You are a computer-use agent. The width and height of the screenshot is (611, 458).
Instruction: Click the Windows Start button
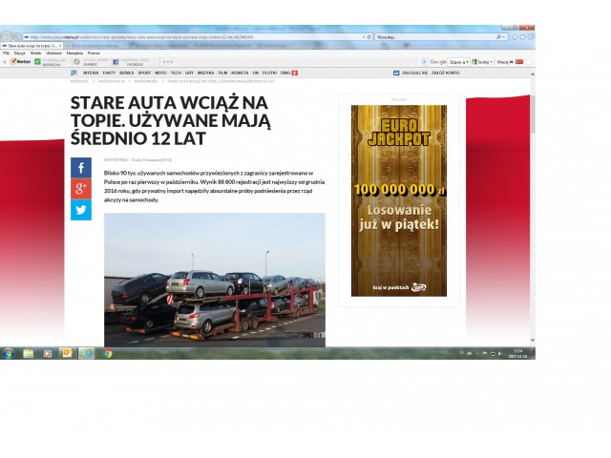[8, 353]
